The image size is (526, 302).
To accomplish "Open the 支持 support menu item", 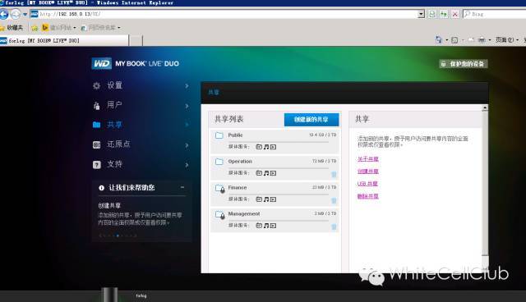I will pos(108,164).
